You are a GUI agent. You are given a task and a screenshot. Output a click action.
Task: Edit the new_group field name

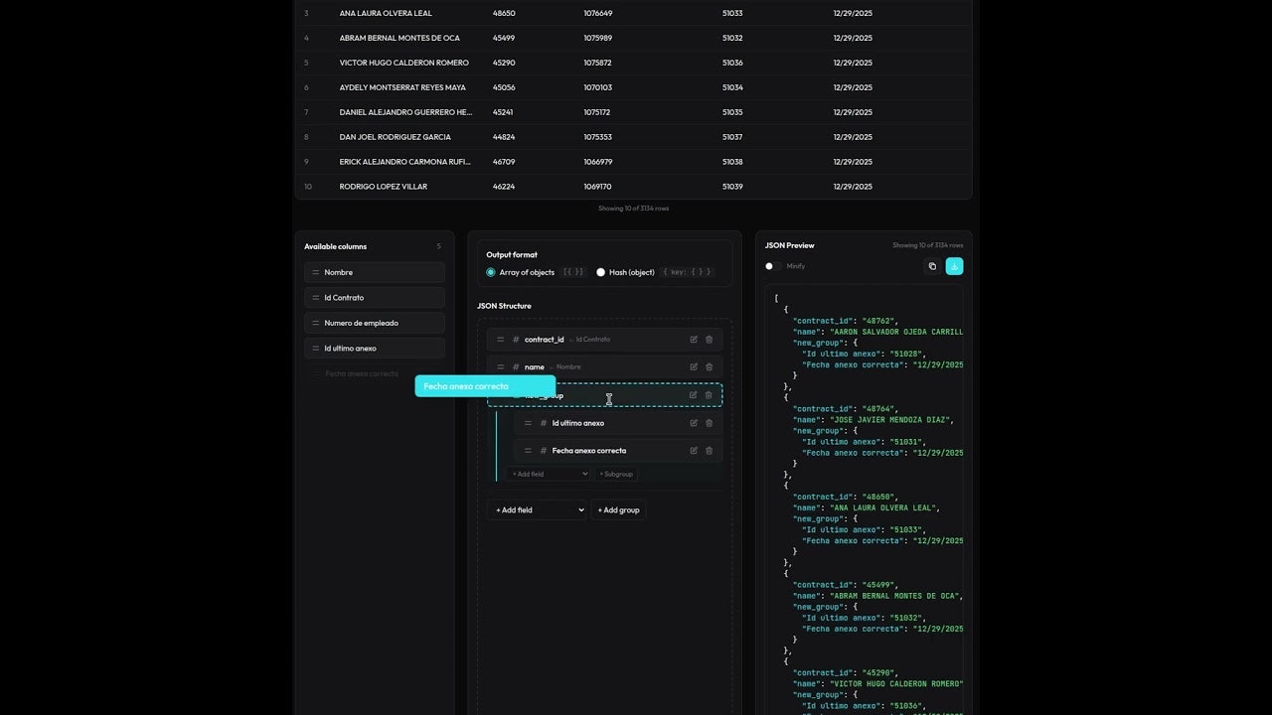point(694,394)
